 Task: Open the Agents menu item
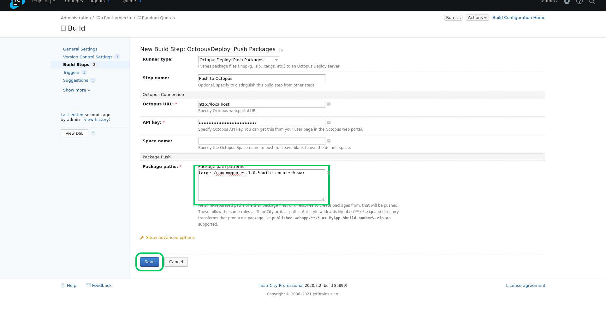(x=98, y=2)
